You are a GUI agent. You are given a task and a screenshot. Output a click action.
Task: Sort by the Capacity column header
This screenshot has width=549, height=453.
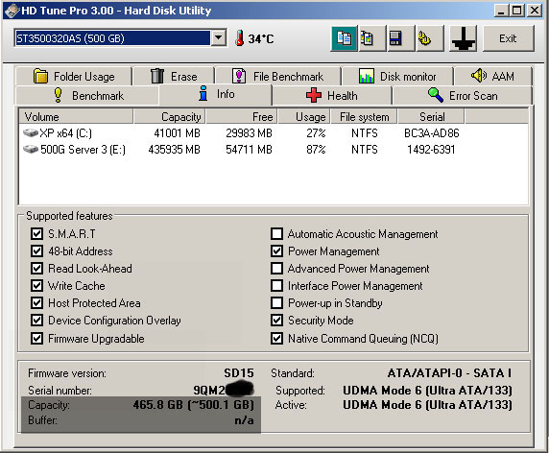point(170,116)
